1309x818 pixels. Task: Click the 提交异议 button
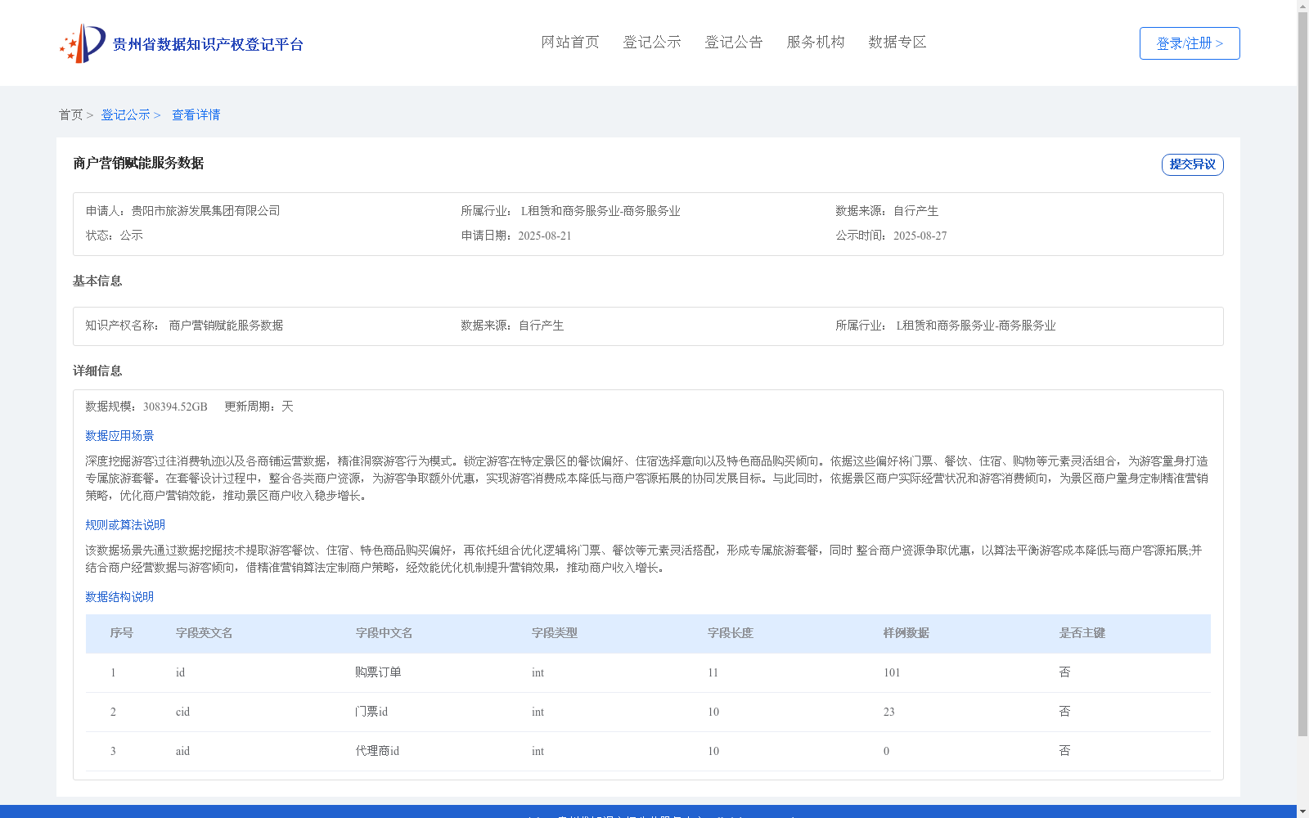coord(1193,164)
